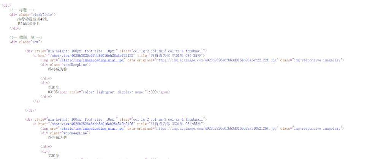Image resolution: width=375 pixels, height=159 pixels.
Task: Click the title attribute containing 03分55秒
Action: point(171,124)
